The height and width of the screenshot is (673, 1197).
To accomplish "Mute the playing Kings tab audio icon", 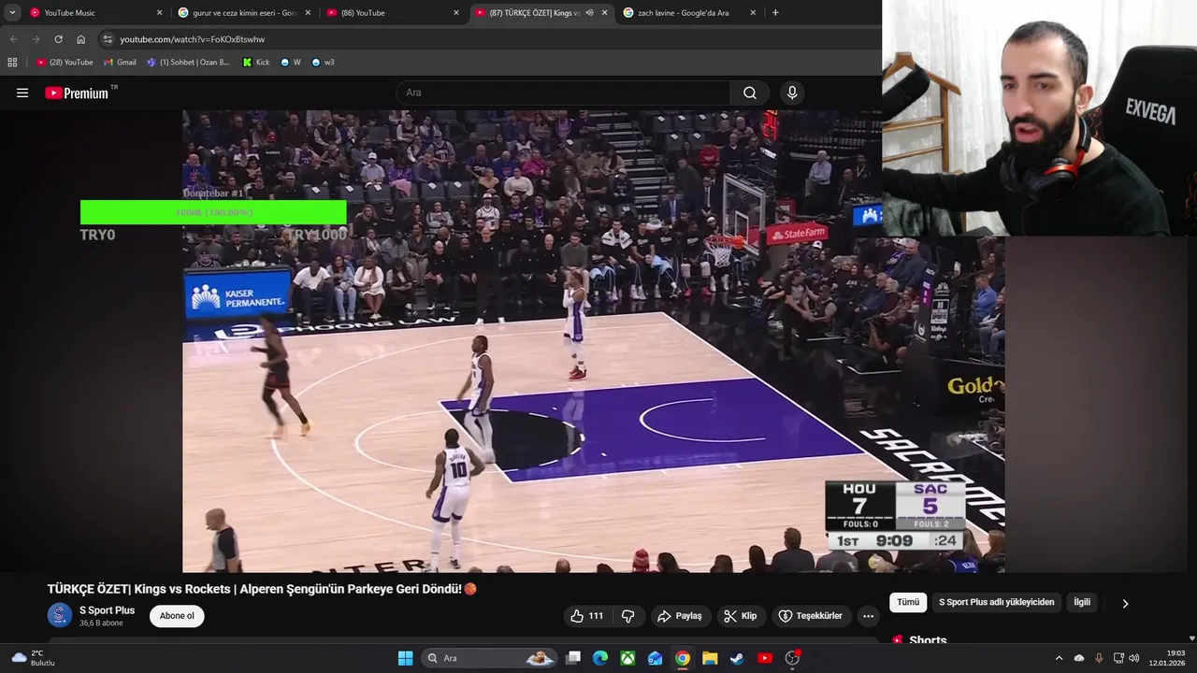I will pos(589,13).
